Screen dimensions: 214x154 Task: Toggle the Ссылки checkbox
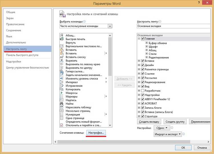pos(142,73)
